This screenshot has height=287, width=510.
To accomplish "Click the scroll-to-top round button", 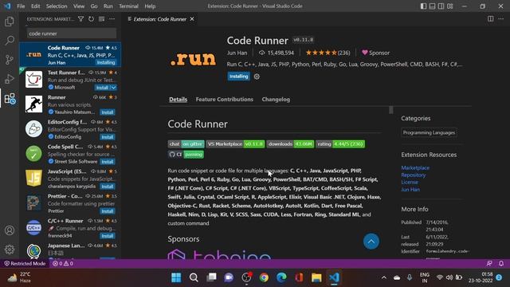I will click(x=371, y=242).
